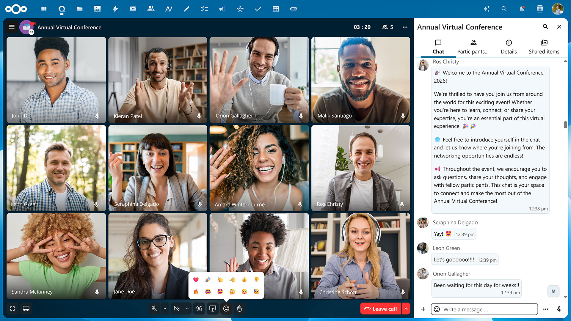Open the Mail app from the top bar
The width and height of the screenshot is (571, 321).
[x=133, y=9]
